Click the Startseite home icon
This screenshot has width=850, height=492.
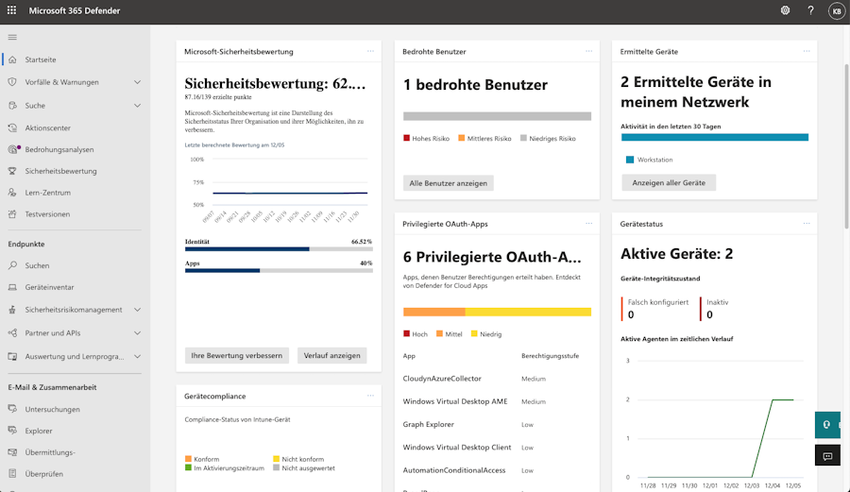[x=12, y=59]
